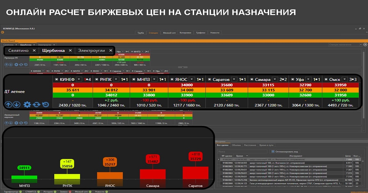
Task: Select the enlarged Электроугли station tab
Action: pos(91,51)
